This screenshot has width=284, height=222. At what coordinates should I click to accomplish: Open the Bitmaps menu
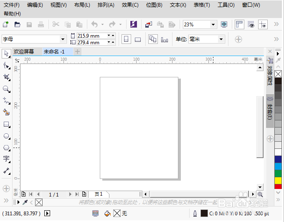[154, 5]
